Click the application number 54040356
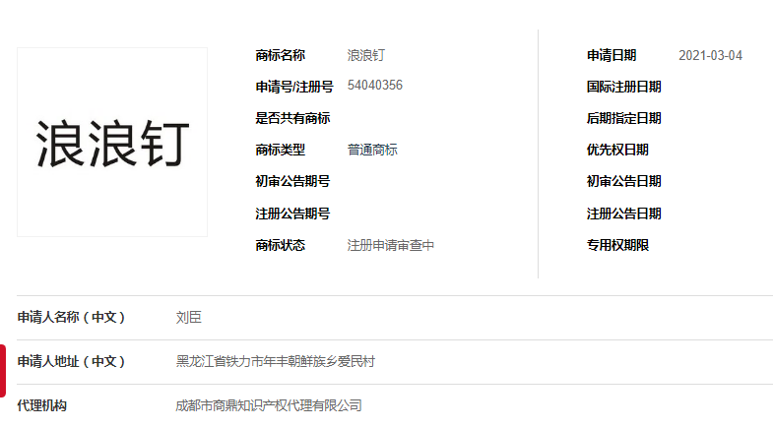Viewport: 773px width, 428px height. (374, 86)
